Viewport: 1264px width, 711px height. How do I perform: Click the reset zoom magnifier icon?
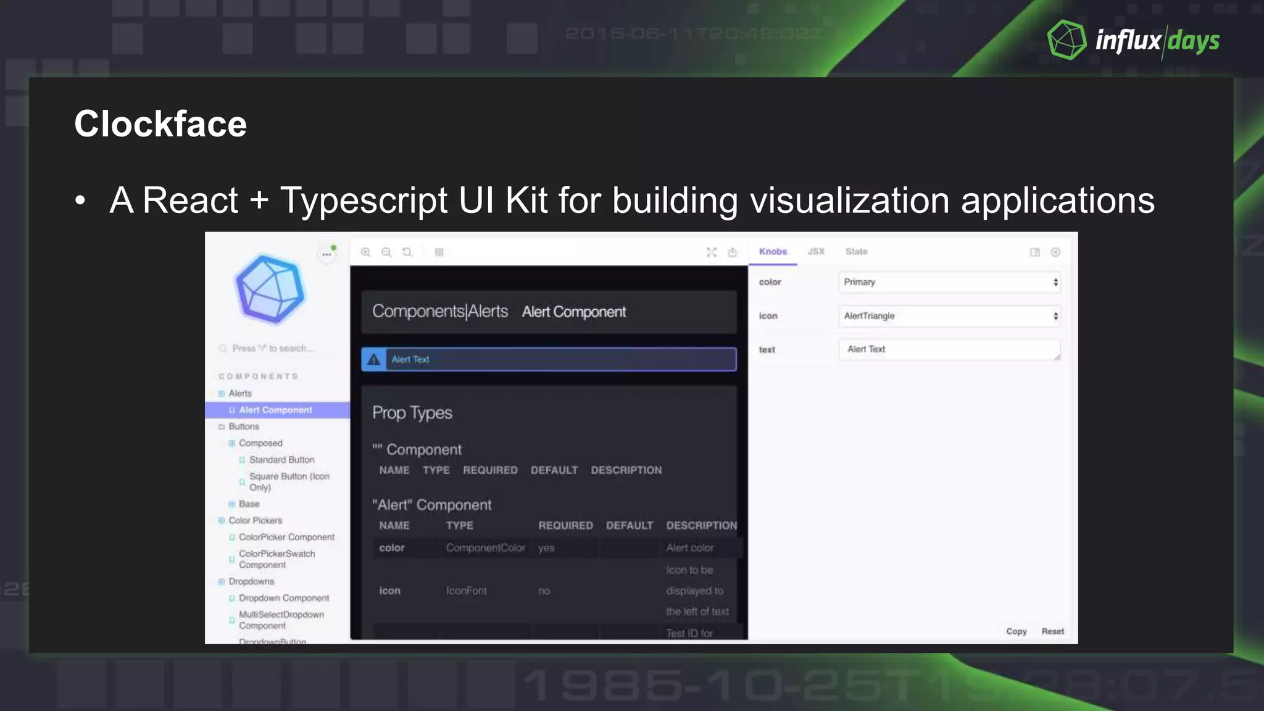[x=407, y=252]
